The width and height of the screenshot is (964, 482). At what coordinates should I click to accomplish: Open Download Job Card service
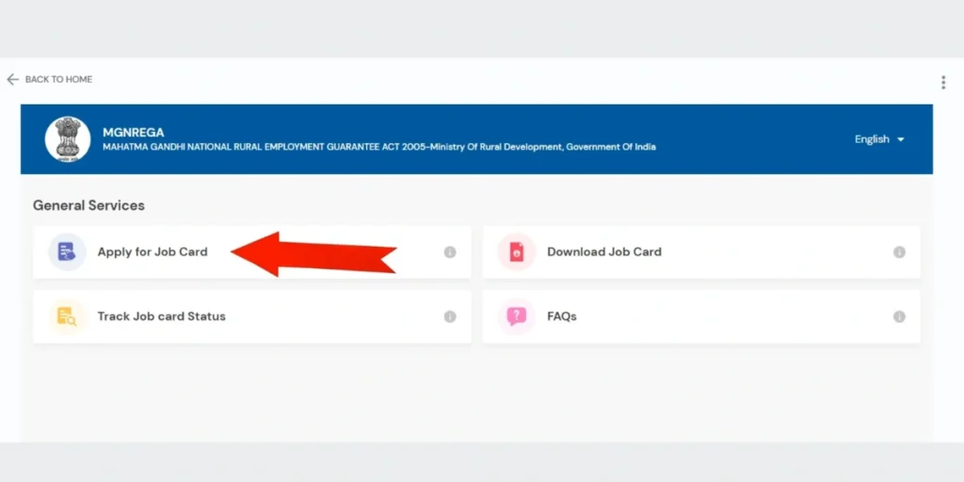coord(701,252)
